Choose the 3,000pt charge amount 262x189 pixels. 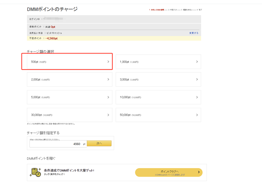[x=158, y=79]
